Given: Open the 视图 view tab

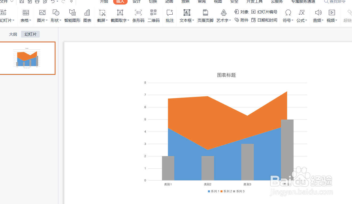Looking at the screenshot, I should pyautogui.click(x=218, y=1).
